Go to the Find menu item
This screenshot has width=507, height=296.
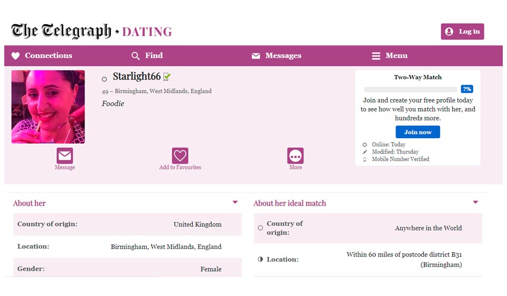154,55
